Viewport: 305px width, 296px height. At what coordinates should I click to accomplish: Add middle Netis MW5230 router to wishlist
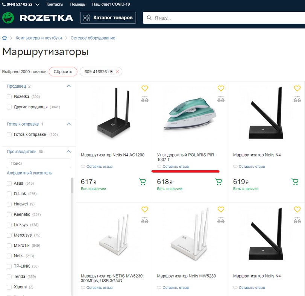pyautogui.click(x=221, y=209)
